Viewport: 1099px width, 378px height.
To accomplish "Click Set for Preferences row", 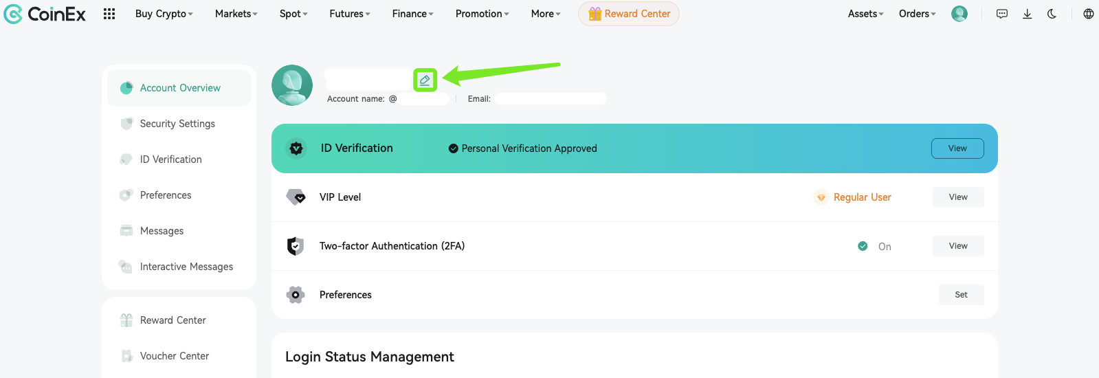I will coord(961,295).
